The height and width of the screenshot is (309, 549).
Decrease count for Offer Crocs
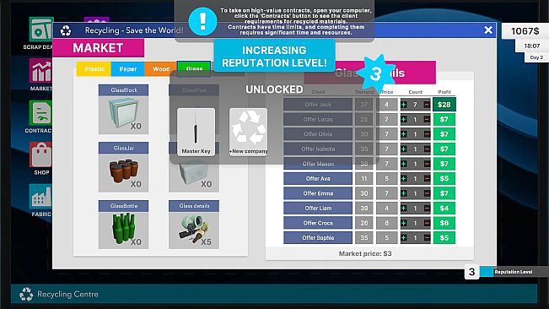[427, 223]
